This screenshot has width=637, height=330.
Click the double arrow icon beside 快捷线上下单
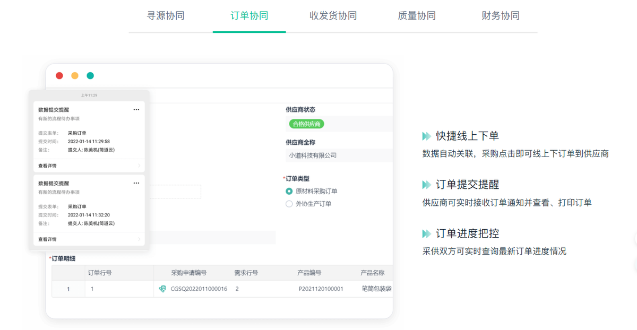click(426, 136)
